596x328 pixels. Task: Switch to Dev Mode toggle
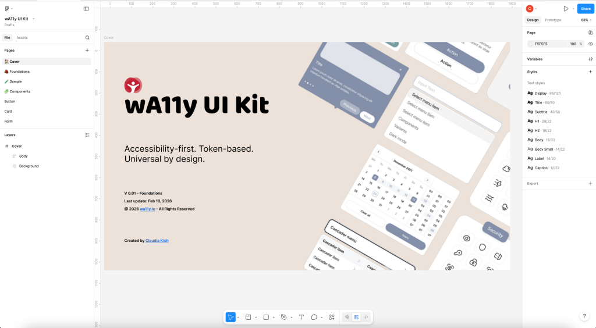tap(366, 317)
